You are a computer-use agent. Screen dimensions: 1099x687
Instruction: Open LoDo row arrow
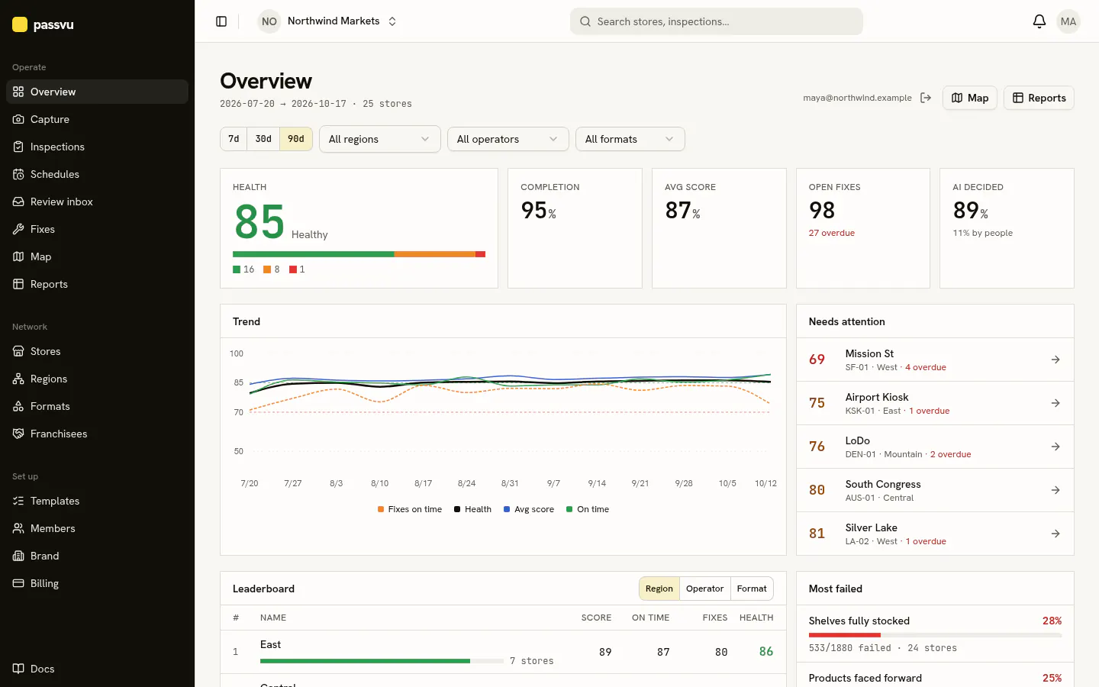[1055, 447]
